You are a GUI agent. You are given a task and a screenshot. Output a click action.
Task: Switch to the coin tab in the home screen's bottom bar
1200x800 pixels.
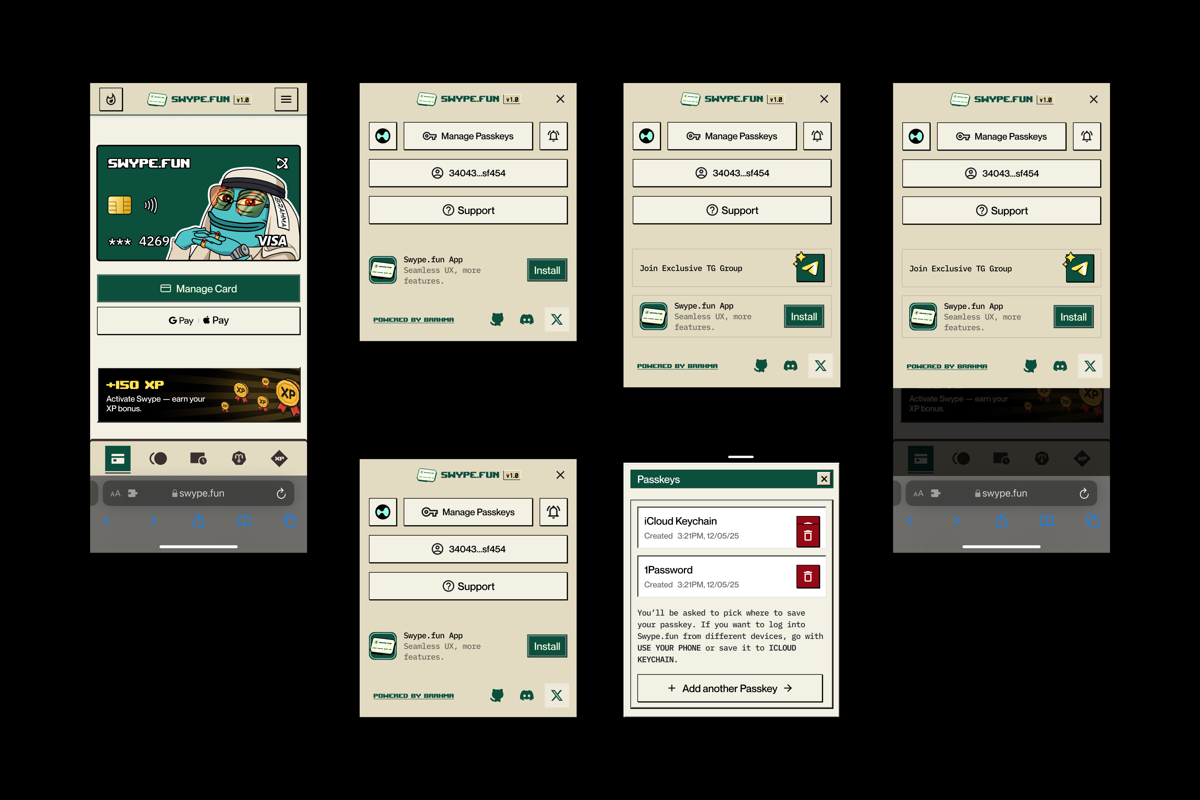[x=158, y=459]
